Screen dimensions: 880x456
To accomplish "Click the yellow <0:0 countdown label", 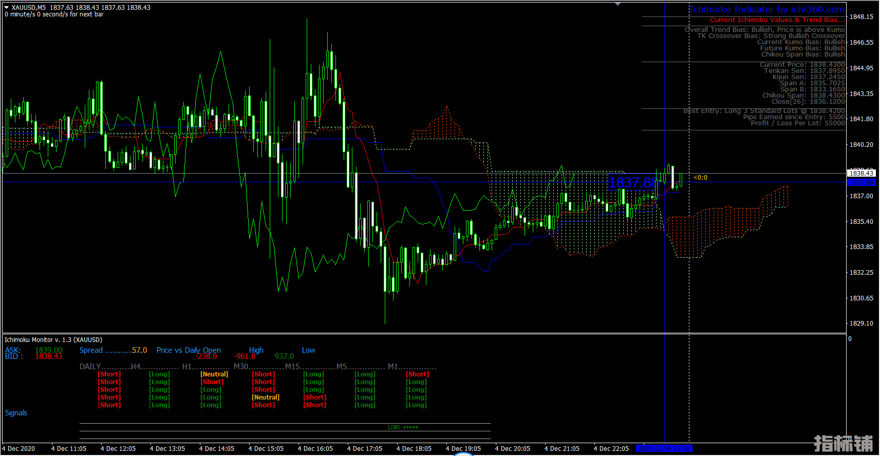I will (x=700, y=178).
